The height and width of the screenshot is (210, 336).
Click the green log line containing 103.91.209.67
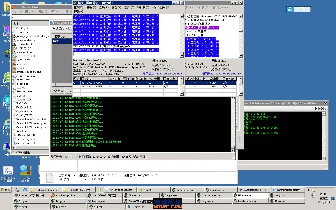coord(86,142)
